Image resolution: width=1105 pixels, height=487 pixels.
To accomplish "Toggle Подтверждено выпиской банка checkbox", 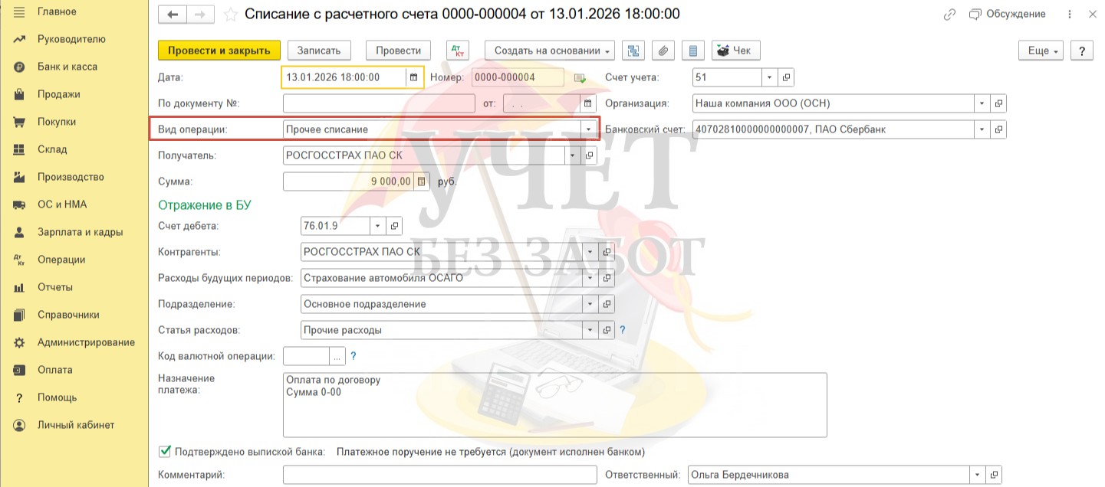I will [x=164, y=451].
